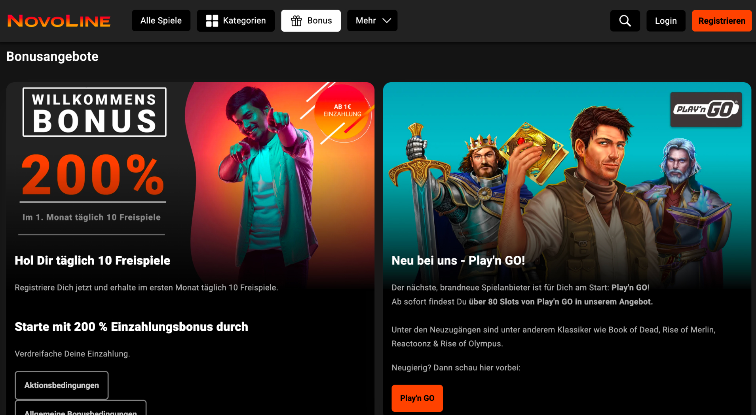Click 'Neu bei uns - Play'n GO!' heading
Image resolution: width=756 pixels, height=415 pixels.
coord(458,260)
